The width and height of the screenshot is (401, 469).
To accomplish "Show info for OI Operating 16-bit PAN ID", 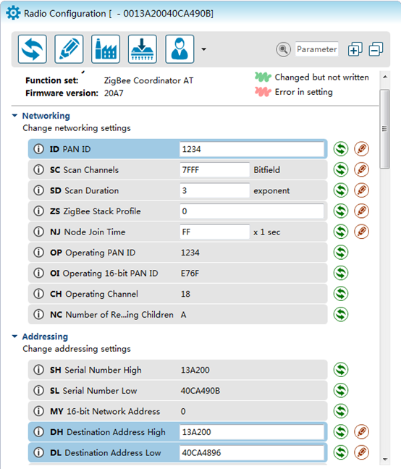I will pos(38,273).
